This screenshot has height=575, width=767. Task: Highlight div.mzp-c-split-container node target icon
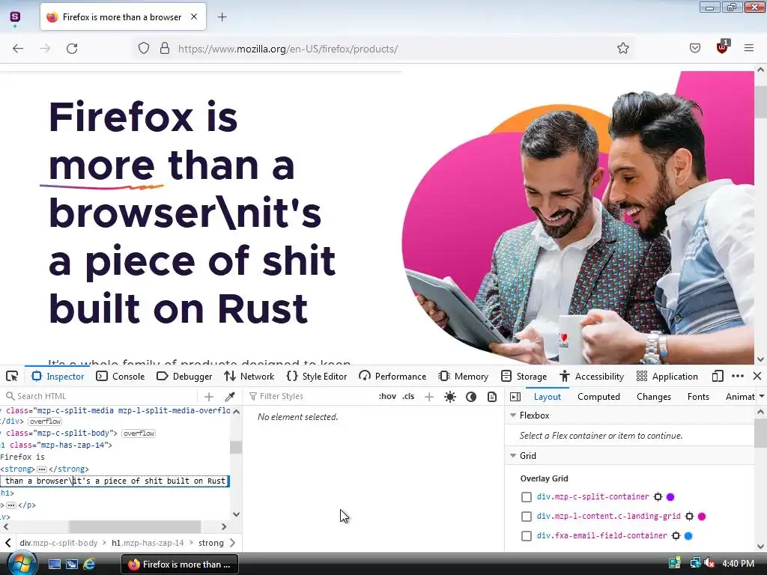[x=658, y=497]
